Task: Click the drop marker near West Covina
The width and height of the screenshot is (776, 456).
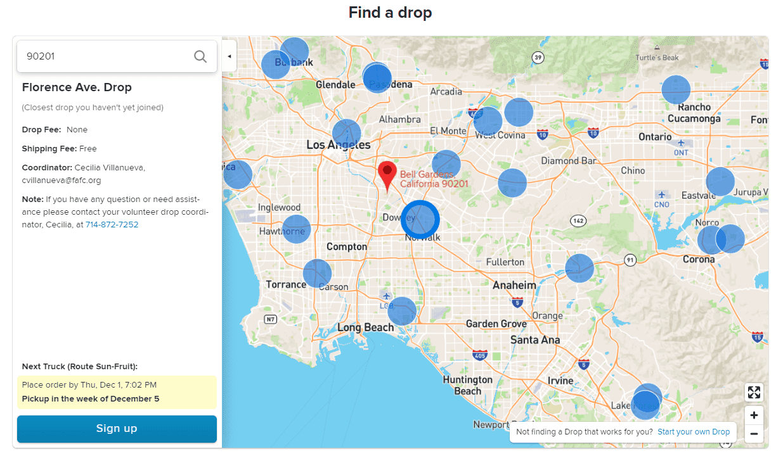Action: point(488,120)
